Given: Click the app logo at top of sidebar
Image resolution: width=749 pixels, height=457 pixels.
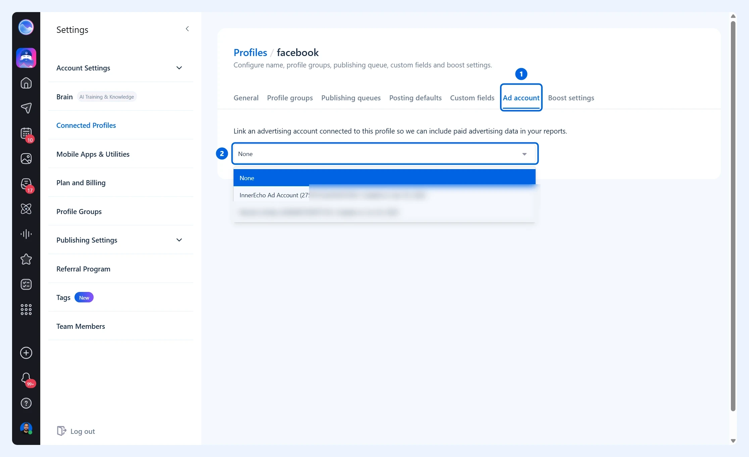Looking at the screenshot, I should (x=26, y=27).
